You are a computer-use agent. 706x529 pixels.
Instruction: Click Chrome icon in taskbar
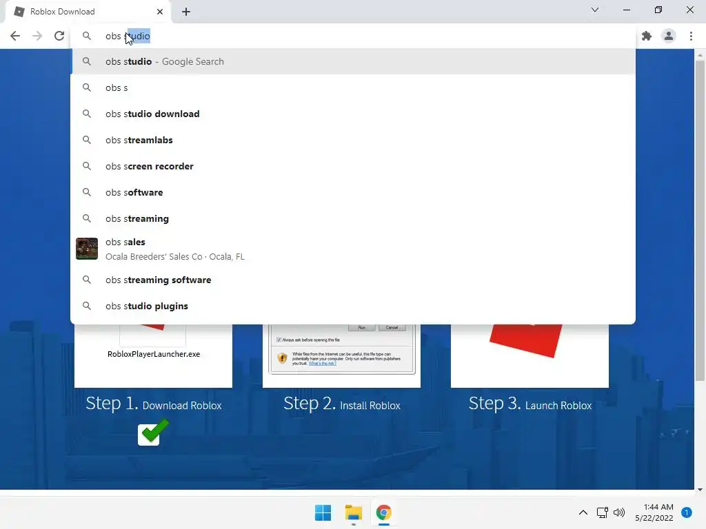[383, 512]
